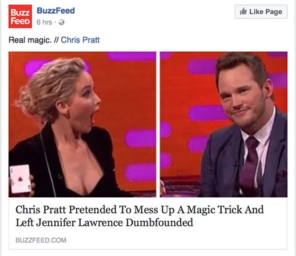Open the post's 6 hrs timestamp
The width and height of the screenshot is (296, 256).
pyautogui.click(x=44, y=22)
